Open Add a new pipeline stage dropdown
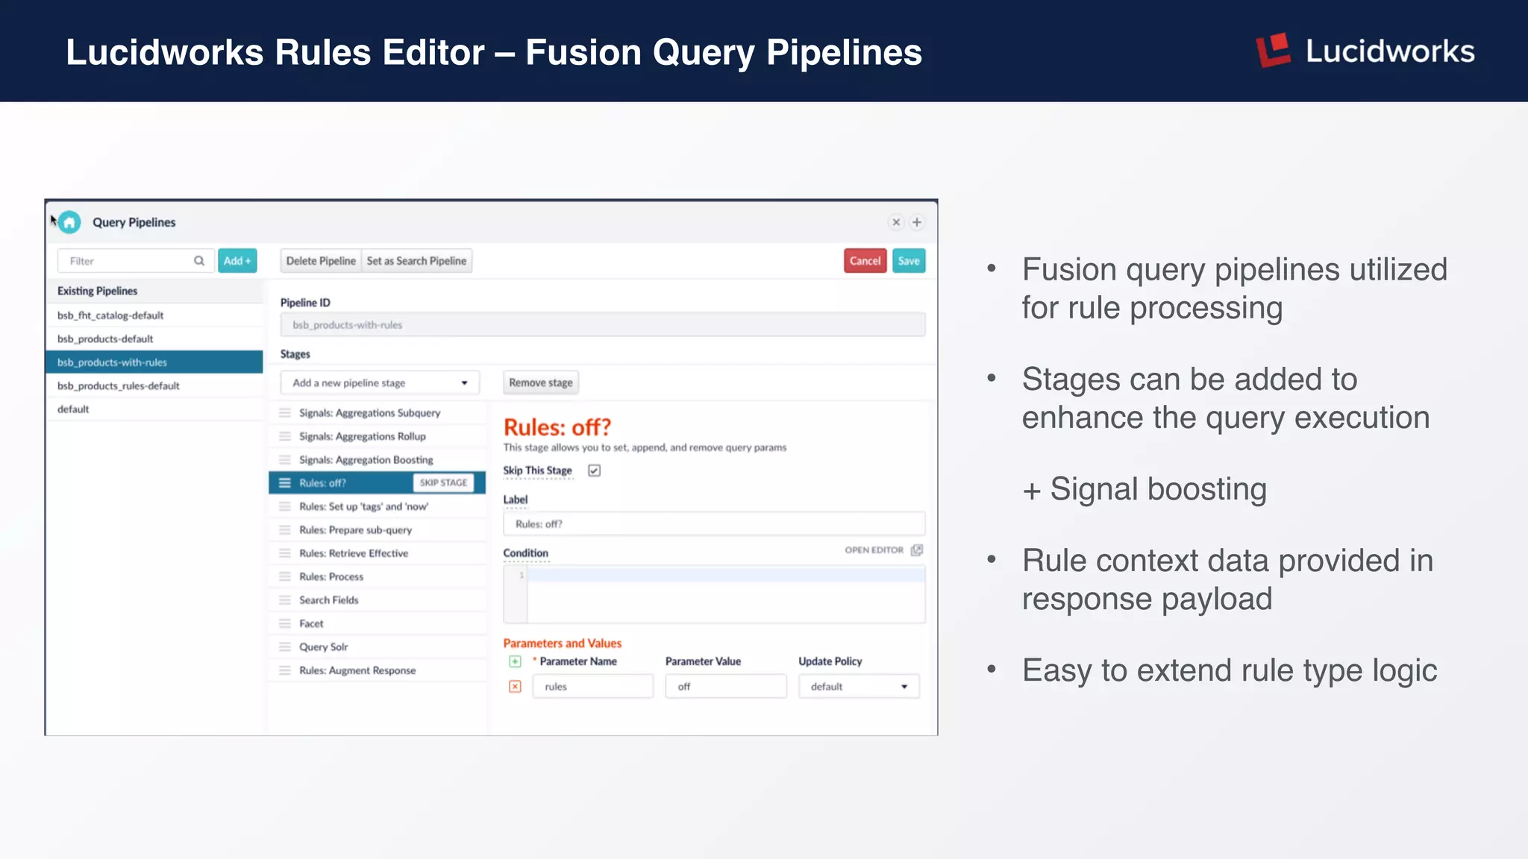This screenshot has width=1528, height=859. click(381, 383)
